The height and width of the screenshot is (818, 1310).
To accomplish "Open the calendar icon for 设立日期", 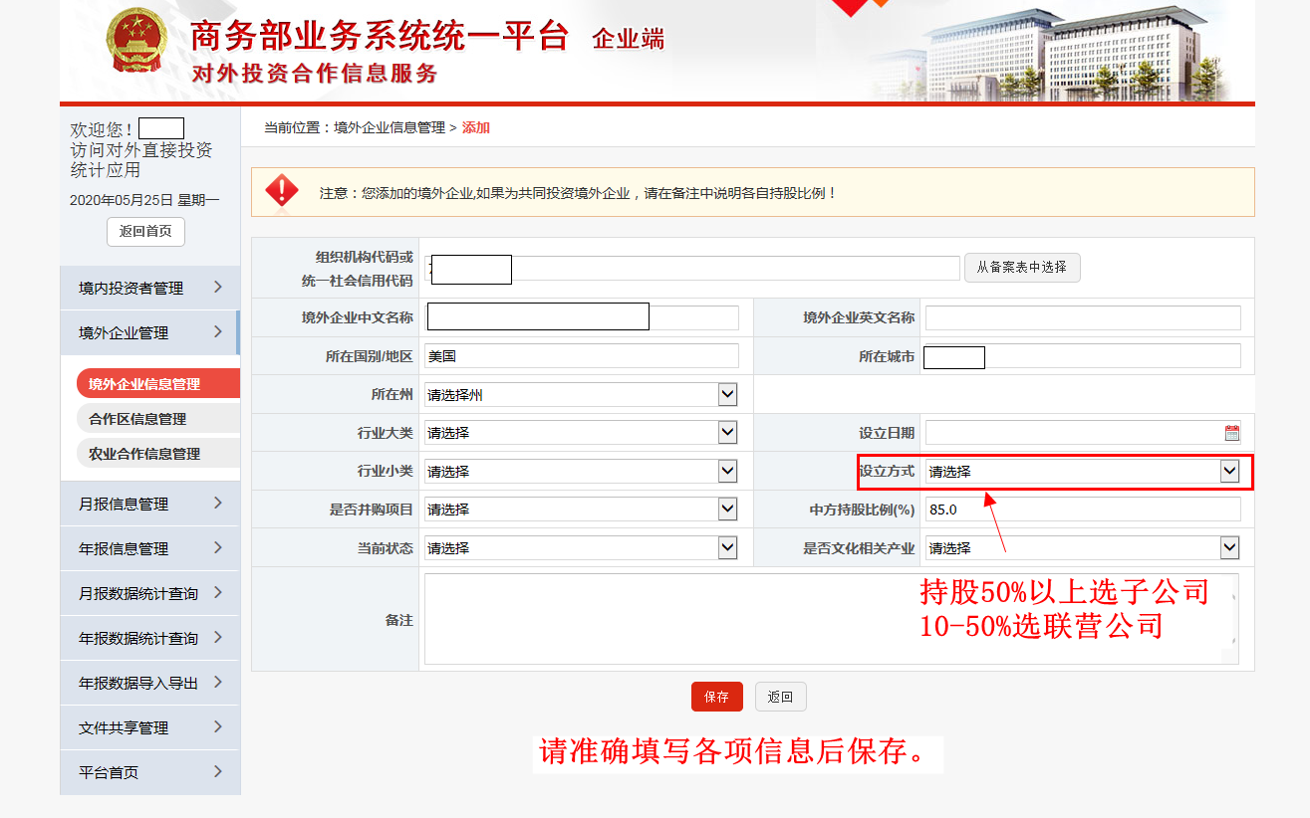I will [1232, 433].
